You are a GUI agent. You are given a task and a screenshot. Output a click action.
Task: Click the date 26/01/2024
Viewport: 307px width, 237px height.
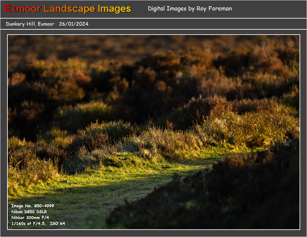point(74,24)
